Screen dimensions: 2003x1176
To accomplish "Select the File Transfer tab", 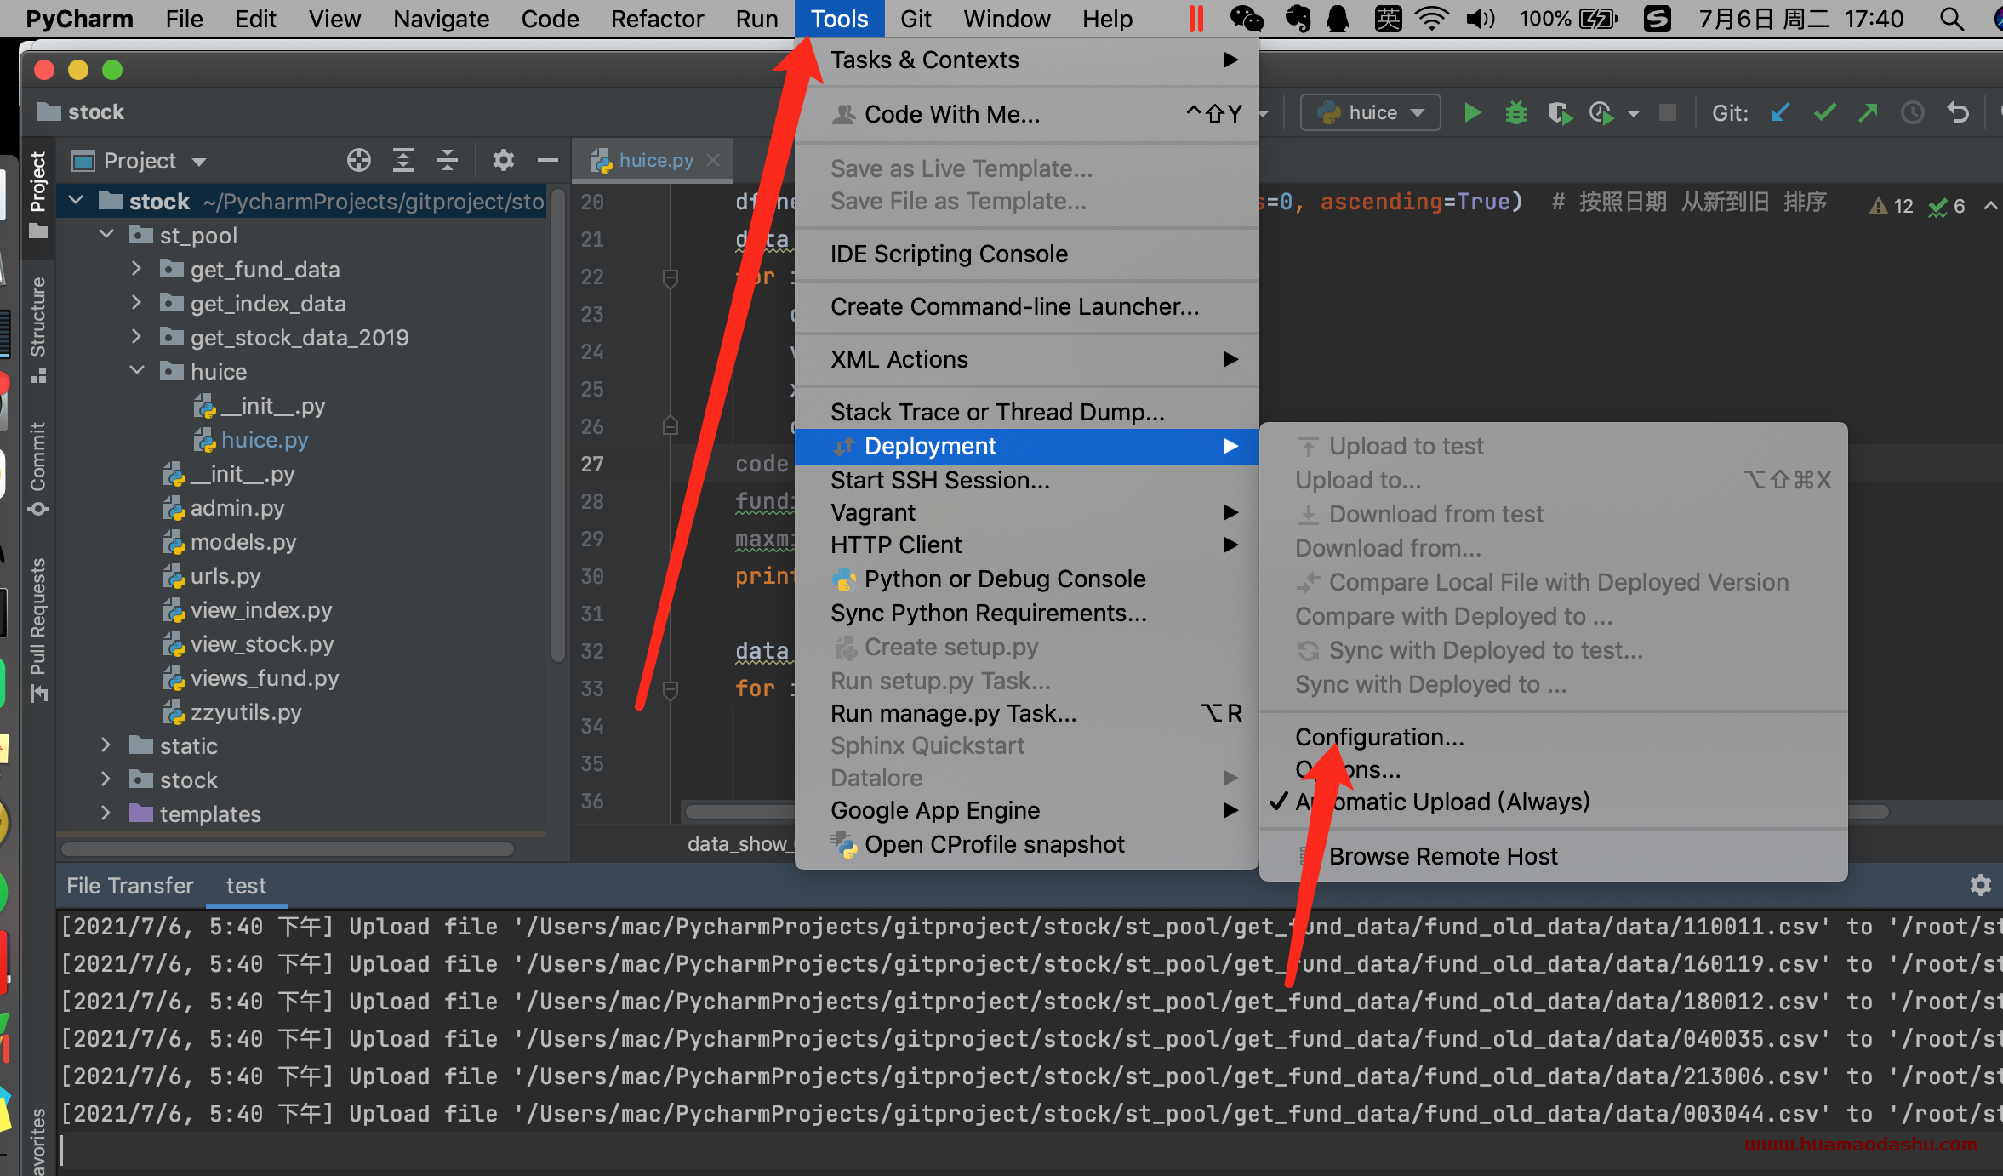I will point(130,886).
